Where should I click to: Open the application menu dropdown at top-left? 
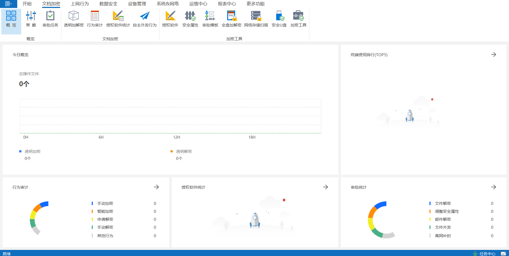coord(8,4)
